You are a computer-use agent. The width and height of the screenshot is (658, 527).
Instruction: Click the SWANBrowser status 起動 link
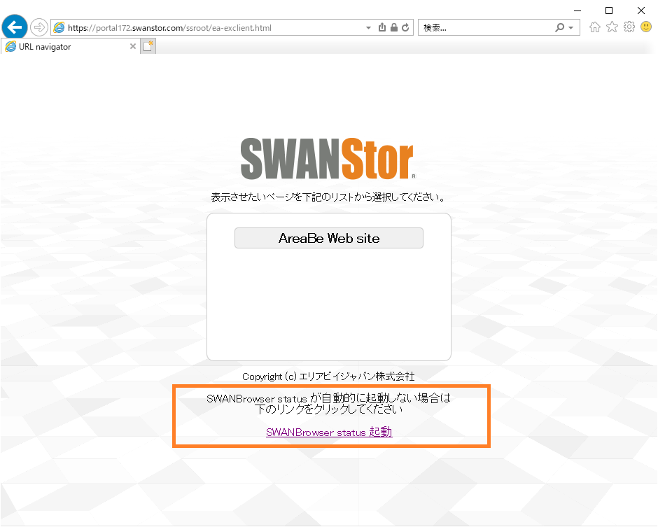[329, 432]
